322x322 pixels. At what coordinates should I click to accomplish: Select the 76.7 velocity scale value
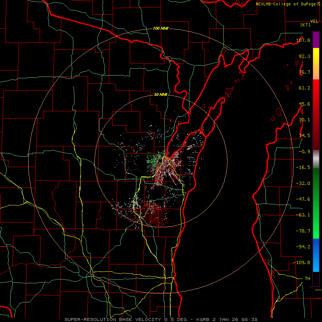pyautogui.click(x=304, y=72)
